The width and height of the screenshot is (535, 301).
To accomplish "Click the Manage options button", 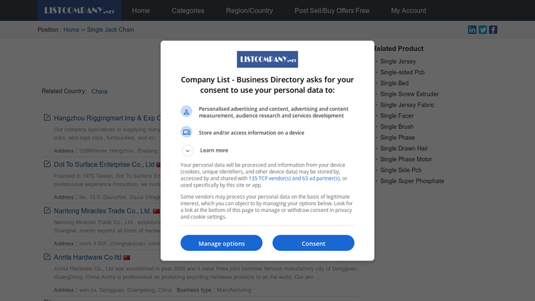I will [x=221, y=243].
